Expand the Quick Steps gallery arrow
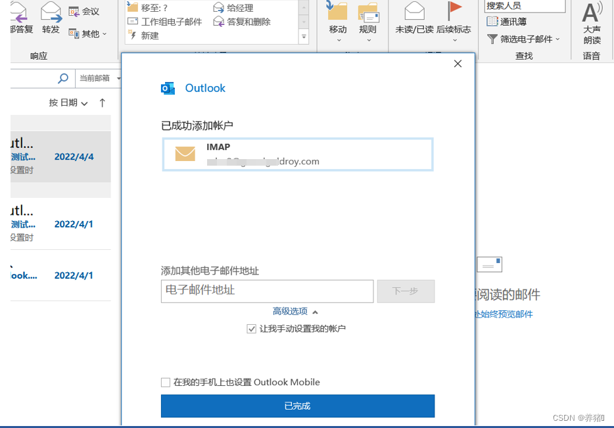Viewport: 614px width, 428px height. tap(304, 36)
